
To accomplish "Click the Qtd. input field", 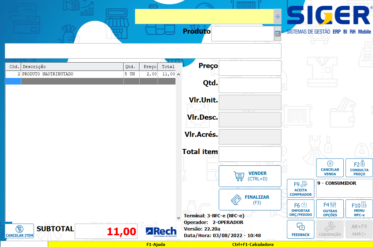I will (250, 85).
